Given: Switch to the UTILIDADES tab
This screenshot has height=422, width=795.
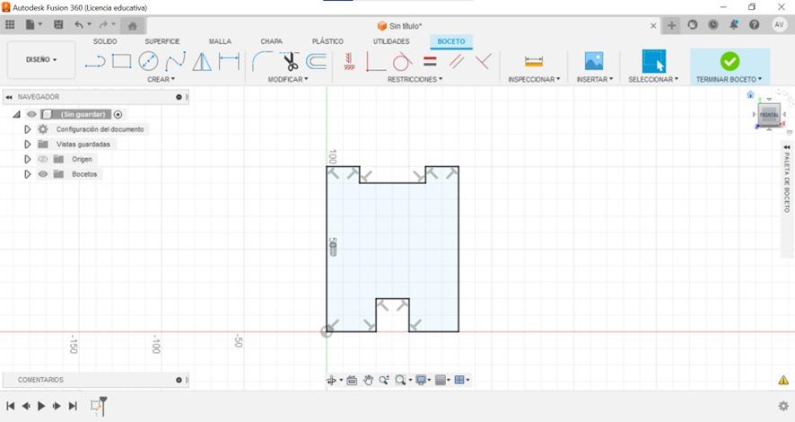Looking at the screenshot, I should click(391, 41).
